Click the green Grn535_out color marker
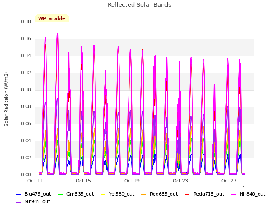 tap(60, 195)
